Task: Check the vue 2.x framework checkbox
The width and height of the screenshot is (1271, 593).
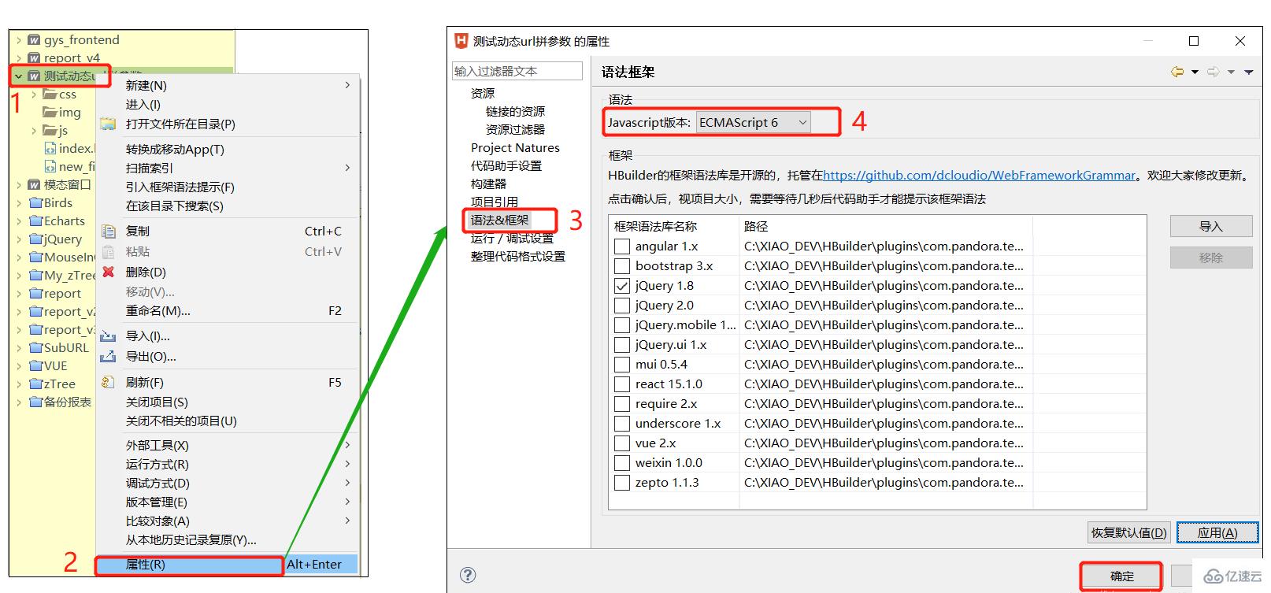Action: coord(622,443)
